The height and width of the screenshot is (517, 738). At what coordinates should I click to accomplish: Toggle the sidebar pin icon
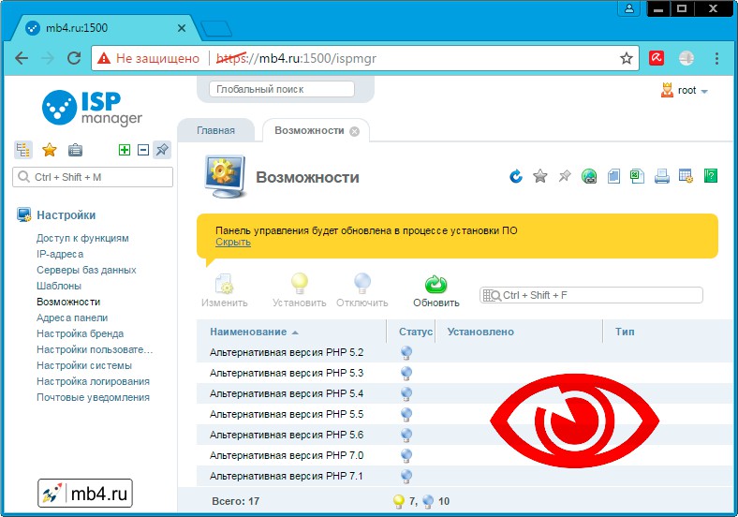(x=161, y=150)
